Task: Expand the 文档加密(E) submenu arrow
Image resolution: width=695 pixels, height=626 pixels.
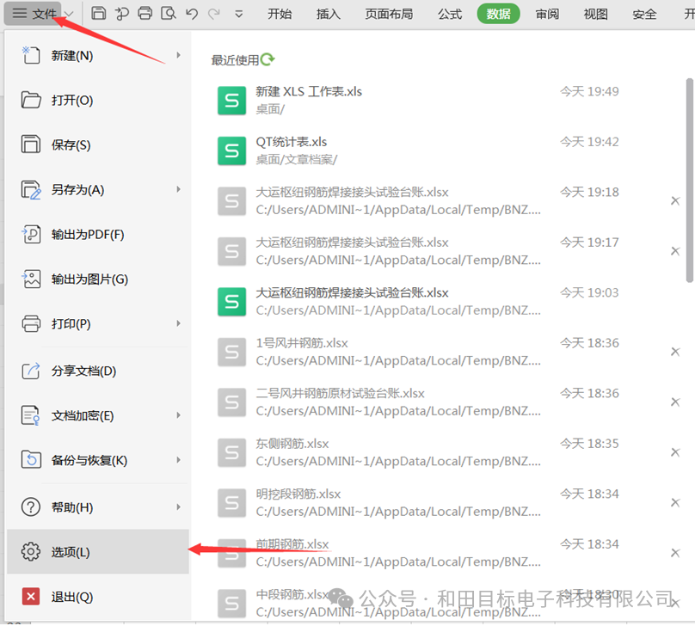Action: [x=179, y=415]
